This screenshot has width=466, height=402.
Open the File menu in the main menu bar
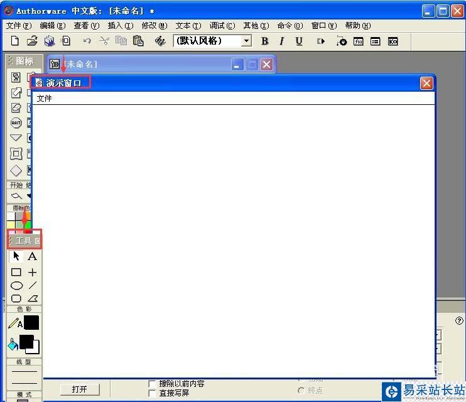pyautogui.click(x=19, y=26)
